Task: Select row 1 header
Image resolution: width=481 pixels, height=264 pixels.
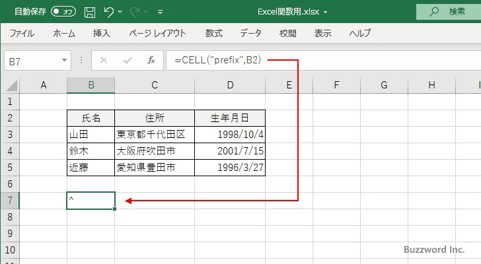Action: [x=10, y=102]
